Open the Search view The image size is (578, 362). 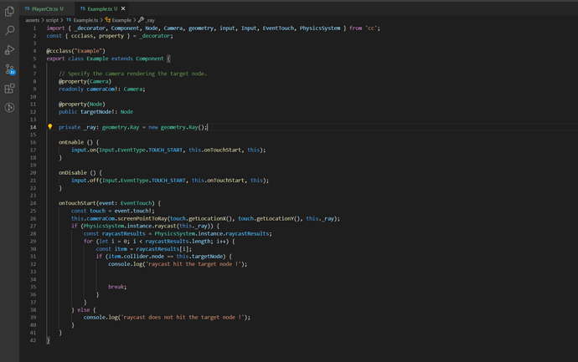pyautogui.click(x=9, y=31)
